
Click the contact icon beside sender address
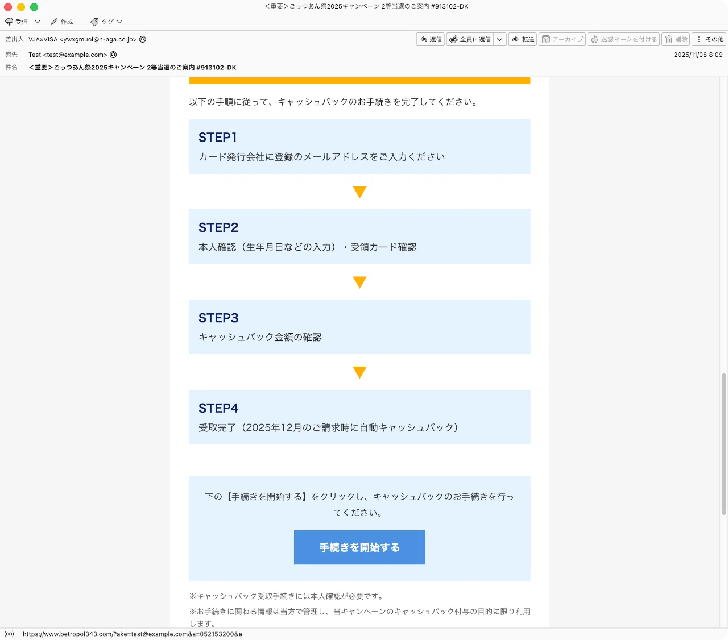[143, 39]
